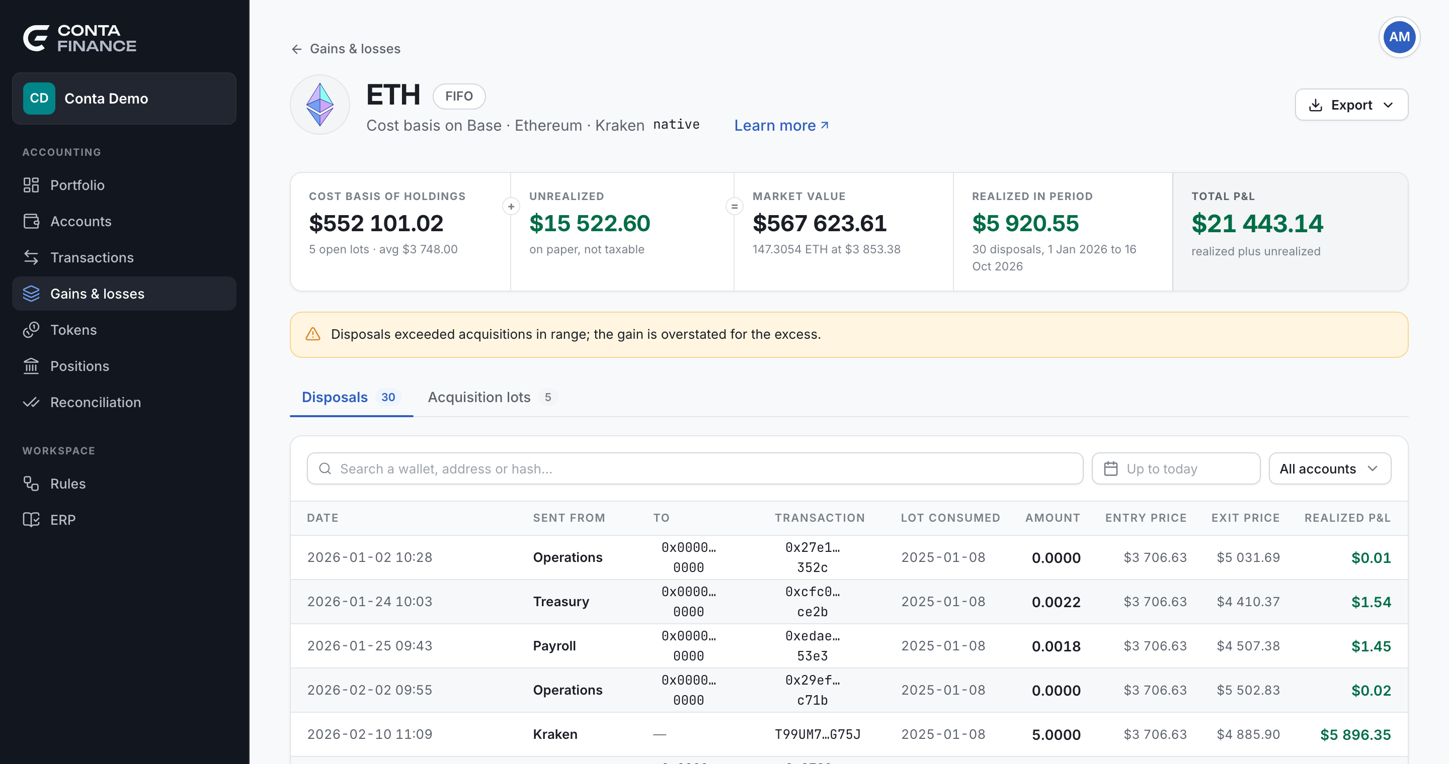The image size is (1449, 764).
Task: Click the FIFO method badge
Action: click(x=459, y=97)
